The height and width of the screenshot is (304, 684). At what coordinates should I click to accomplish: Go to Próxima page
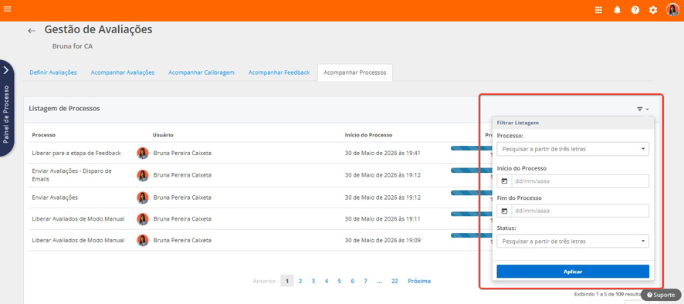[419, 282]
